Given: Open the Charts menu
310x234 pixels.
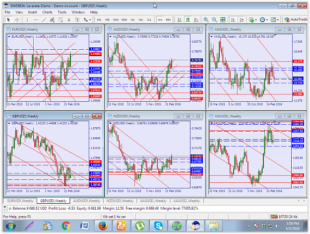Looking at the screenshot, I should coord(47,12).
